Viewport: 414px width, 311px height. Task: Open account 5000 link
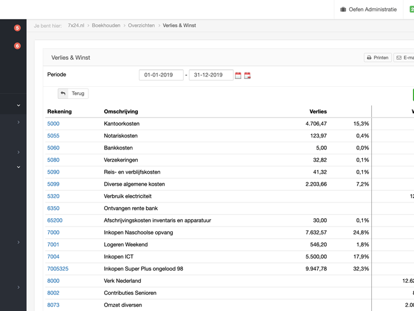pos(54,124)
